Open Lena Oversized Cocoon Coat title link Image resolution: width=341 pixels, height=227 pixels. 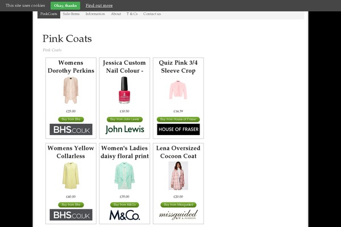pyautogui.click(x=178, y=152)
